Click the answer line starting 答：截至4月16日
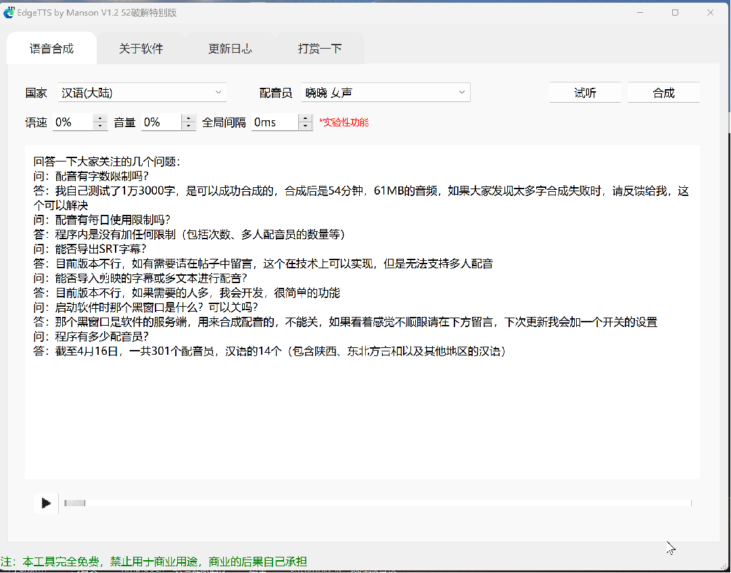 270,351
